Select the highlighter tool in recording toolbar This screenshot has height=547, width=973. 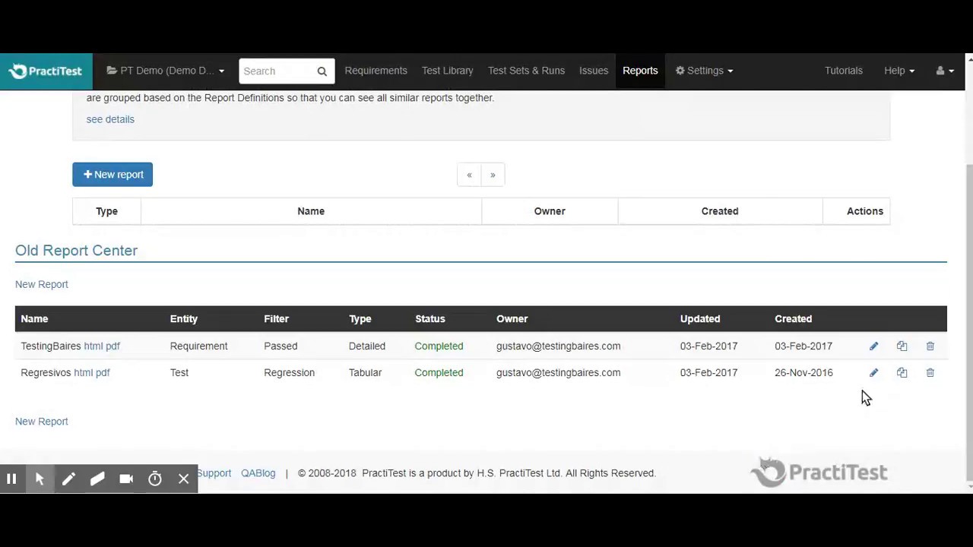tap(97, 479)
